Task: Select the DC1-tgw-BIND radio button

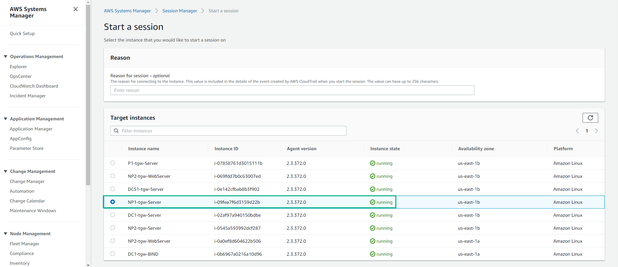Action: pyautogui.click(x=113, y=254)
